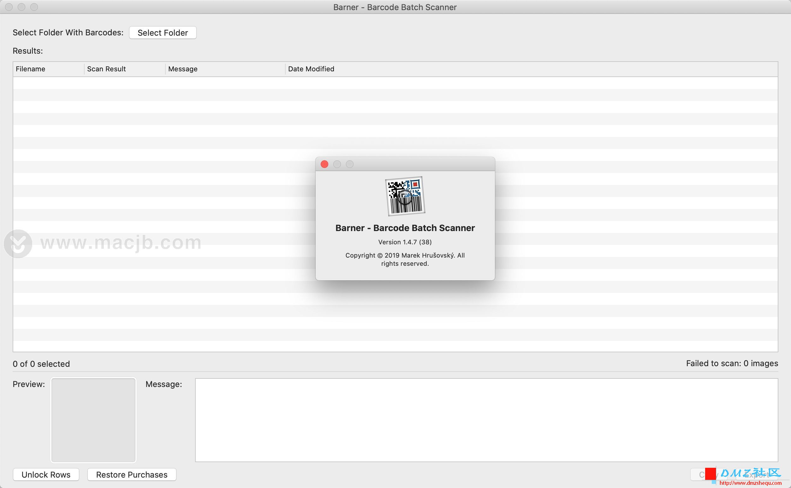
Task: Click the Barner app icon in About dialog
Action: point(405,196)
